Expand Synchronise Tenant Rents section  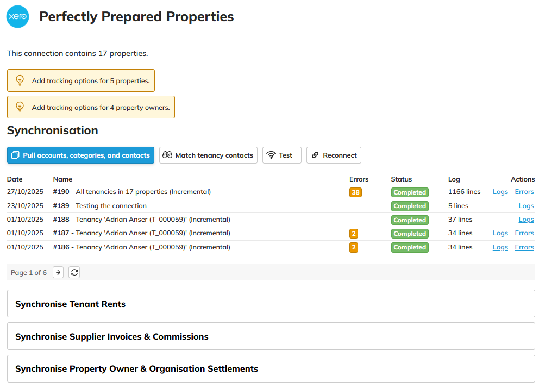[271, 304]
